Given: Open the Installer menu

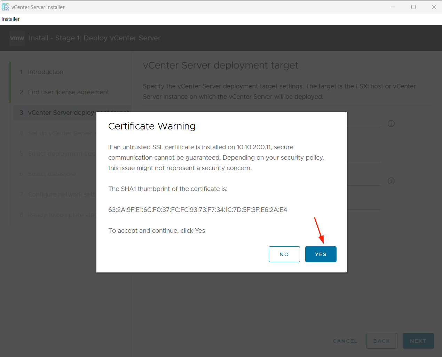Looking at the screenshot, I should 11,19.
